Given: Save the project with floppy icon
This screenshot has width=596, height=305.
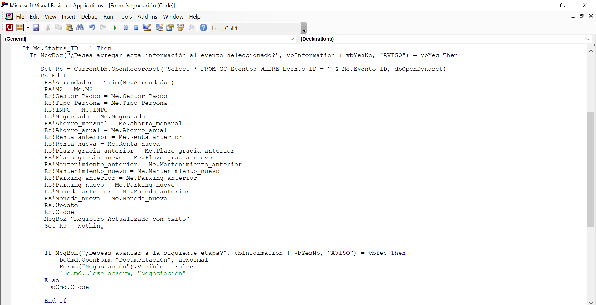Looking at the screenshot, I should tap(36, 28).
